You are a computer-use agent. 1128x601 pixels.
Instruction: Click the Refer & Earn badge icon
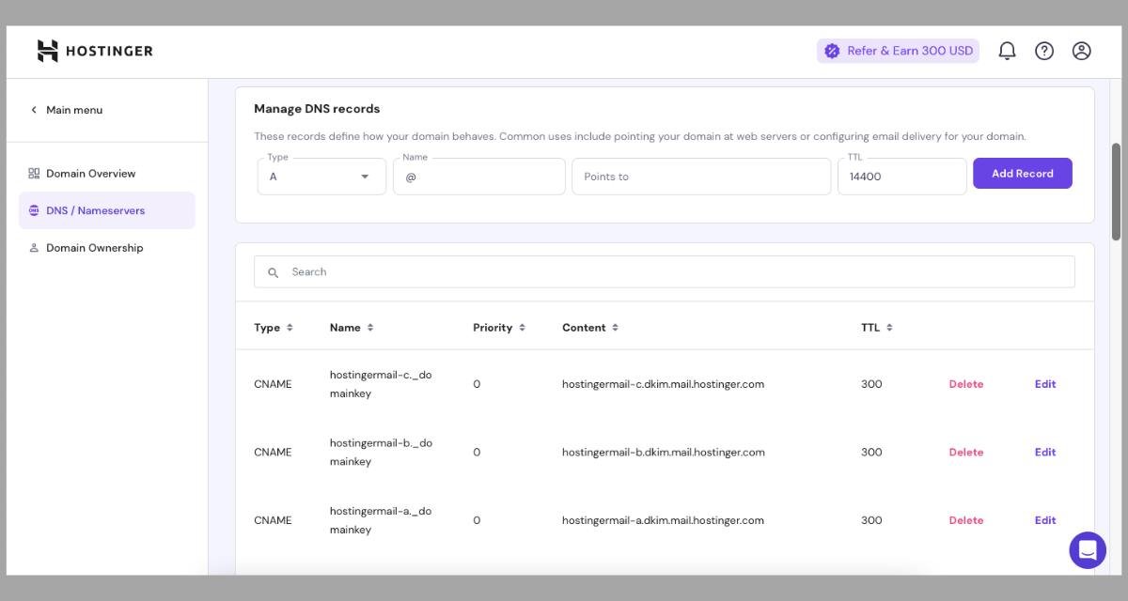[832, 51]
